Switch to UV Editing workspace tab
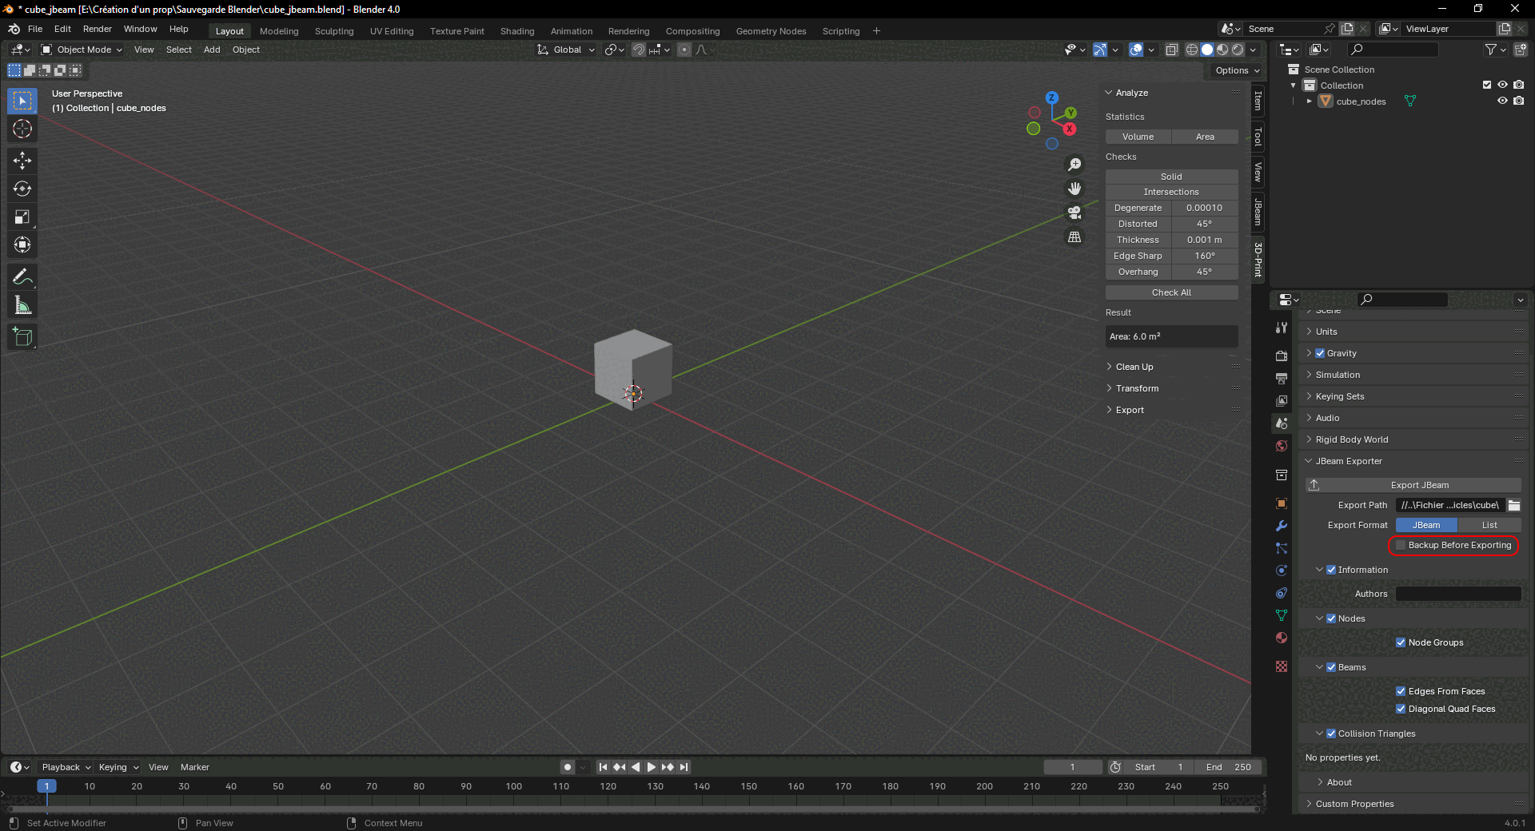Image resolution: width=1535 pixels, height=831 pixels. (x=392, y=31)
